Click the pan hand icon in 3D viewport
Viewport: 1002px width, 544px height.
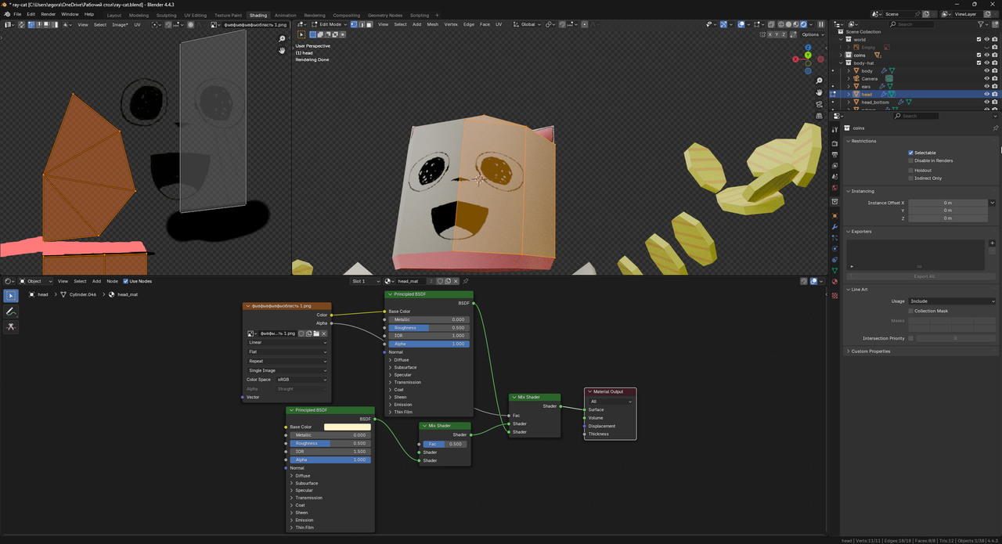click(x=820, y=92)
